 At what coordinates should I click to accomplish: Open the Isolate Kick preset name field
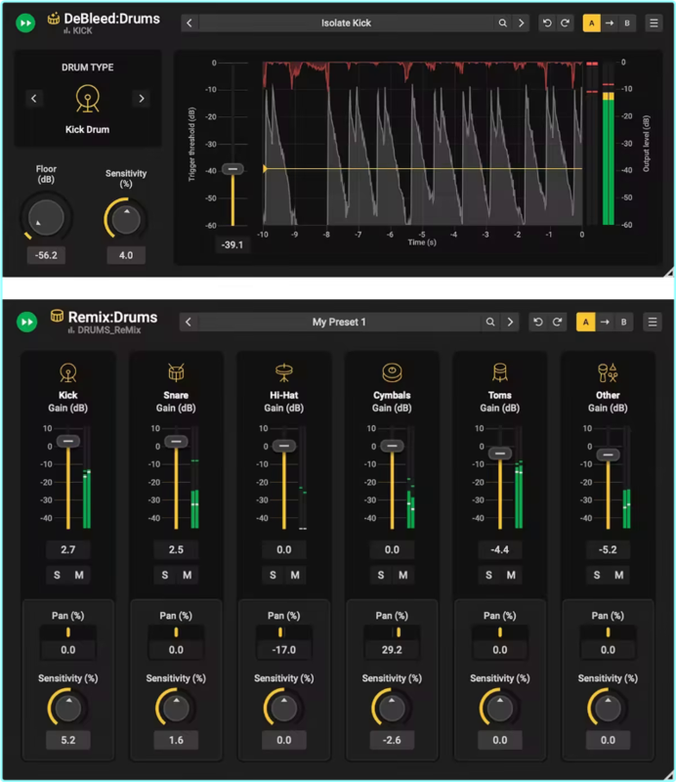pyautogui.click(x=346, y=22)
